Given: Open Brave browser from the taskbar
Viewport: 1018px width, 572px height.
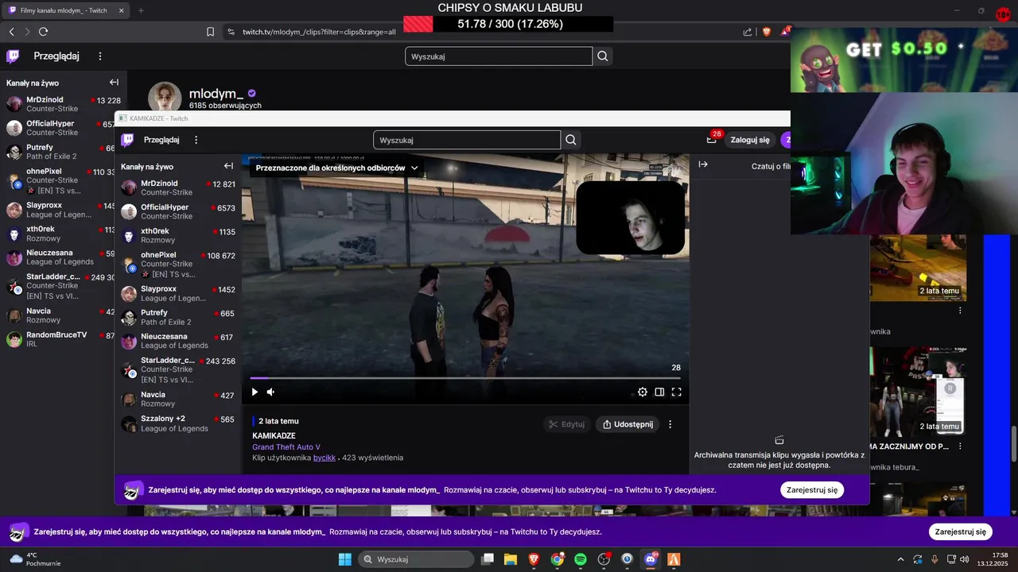Looking at the screenshot, I should pos(534,559).
